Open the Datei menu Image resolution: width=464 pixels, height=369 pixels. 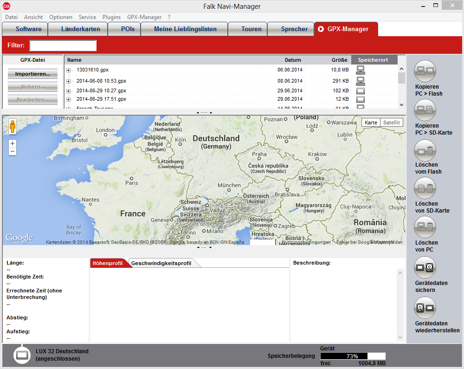[11, 17]
